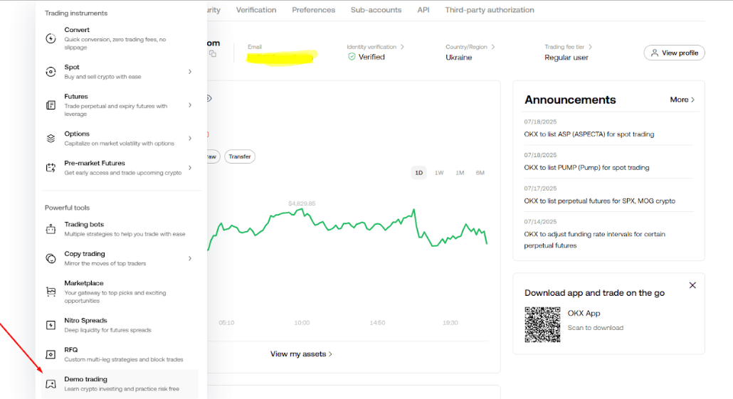The image size is (733, 399).
Task: Open the Trading bots menu item
Action: pyautogui.click(x=120, y=229)
